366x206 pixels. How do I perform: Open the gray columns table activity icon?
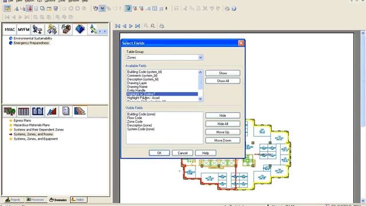tap(23, 112)
